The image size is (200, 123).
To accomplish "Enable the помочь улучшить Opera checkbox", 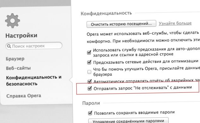I will (89, 72).
